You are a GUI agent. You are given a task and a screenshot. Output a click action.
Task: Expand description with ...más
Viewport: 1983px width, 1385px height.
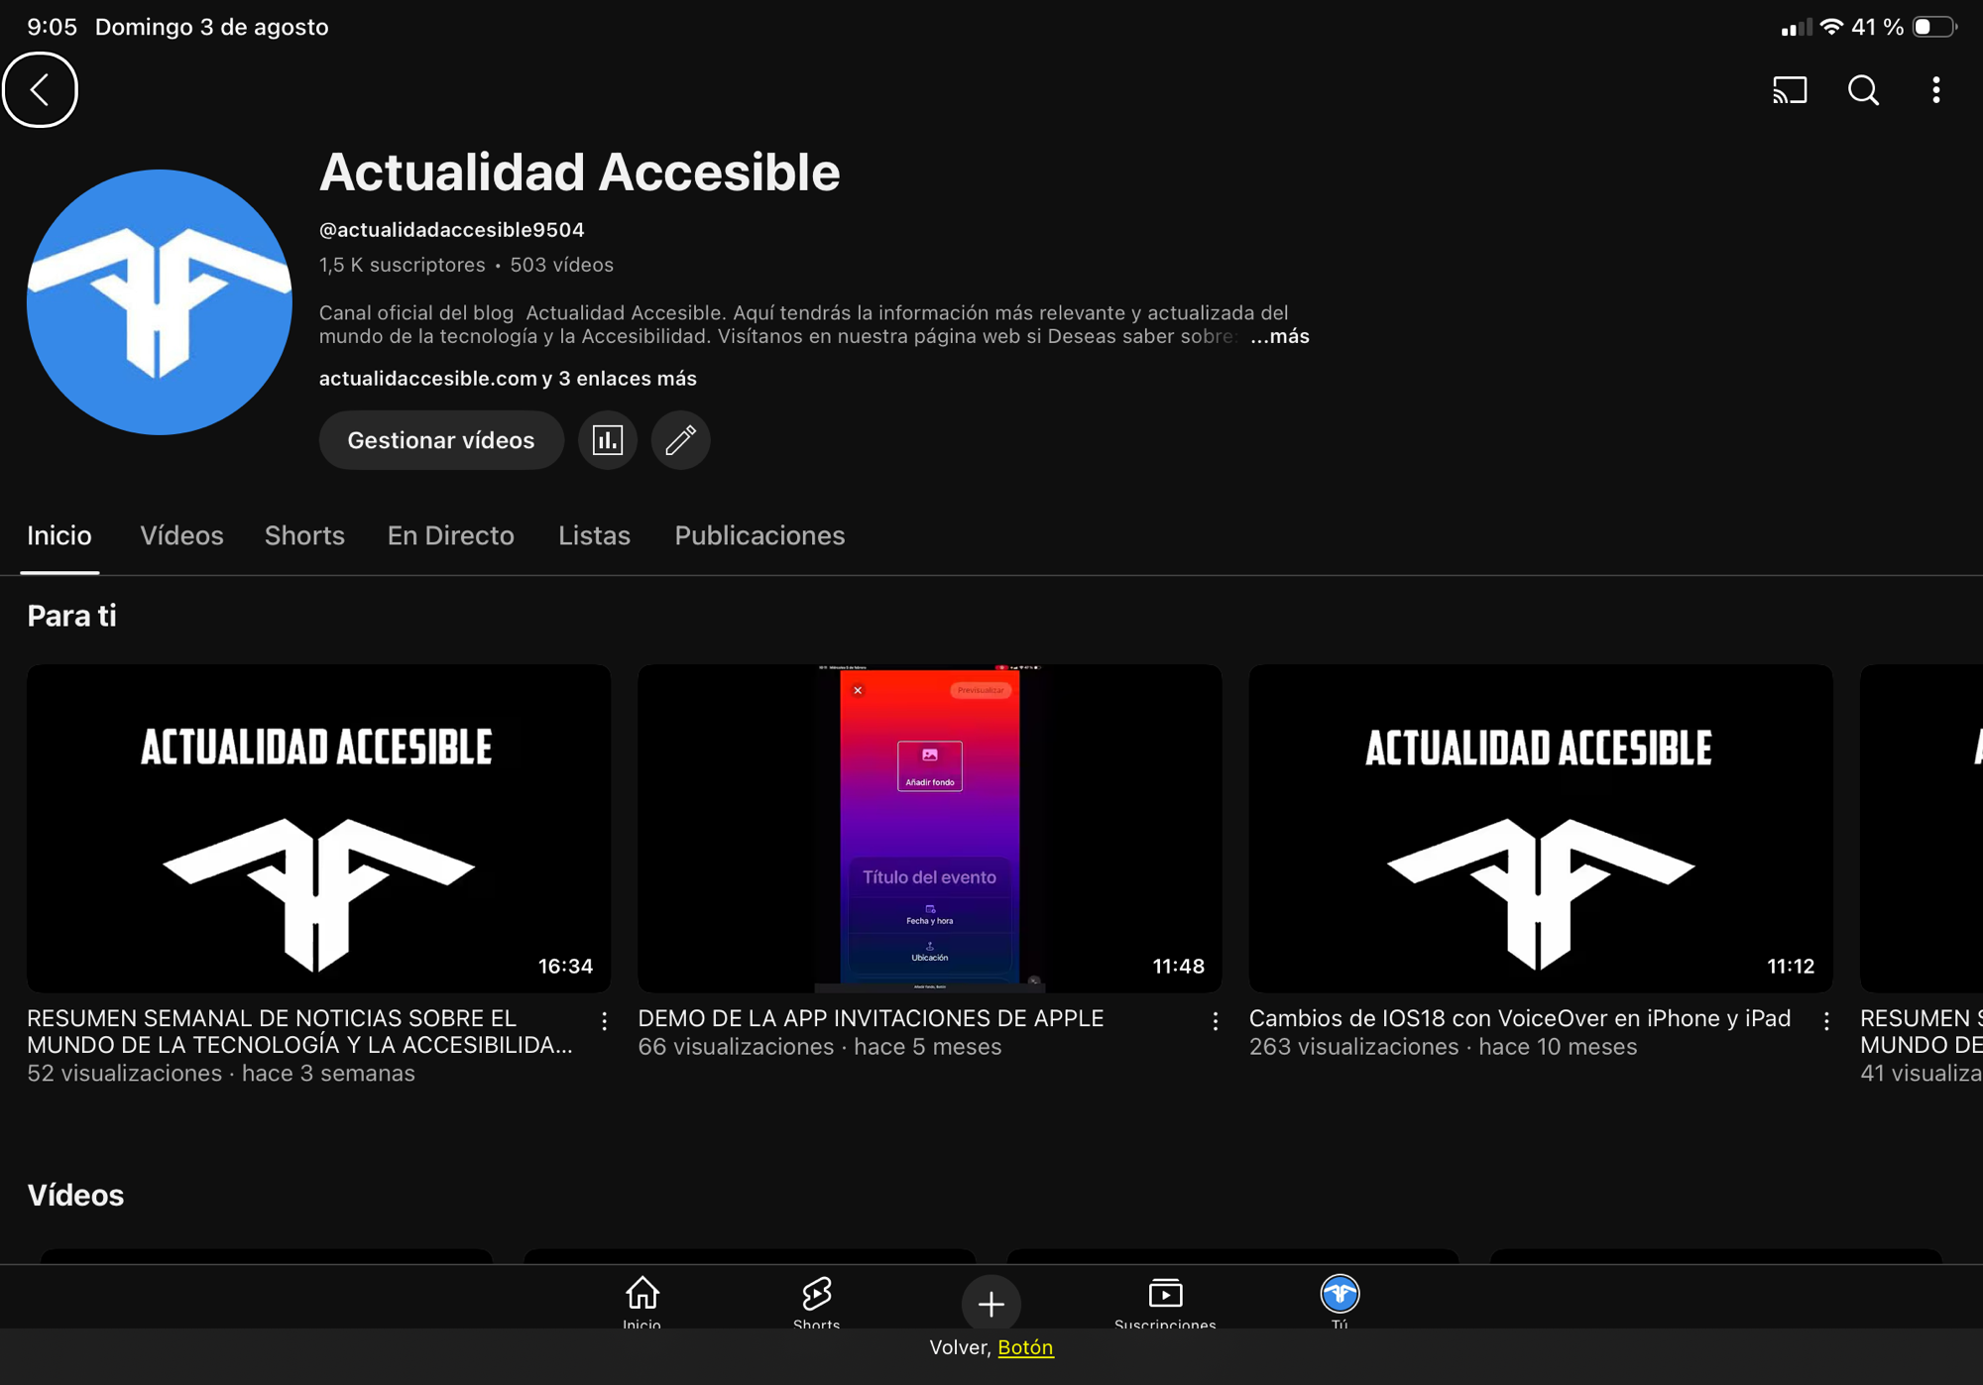pyautogui.click(x=1279, y=337)
